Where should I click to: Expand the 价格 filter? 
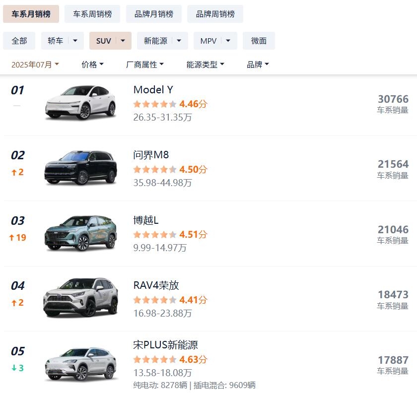click(x=92, y=65)
